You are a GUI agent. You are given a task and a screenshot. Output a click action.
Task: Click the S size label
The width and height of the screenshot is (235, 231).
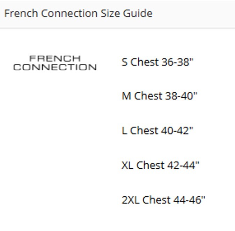[125, 62]
